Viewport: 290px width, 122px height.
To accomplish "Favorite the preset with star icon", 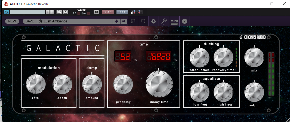I will pyautogui.click(x=41, y=21).
